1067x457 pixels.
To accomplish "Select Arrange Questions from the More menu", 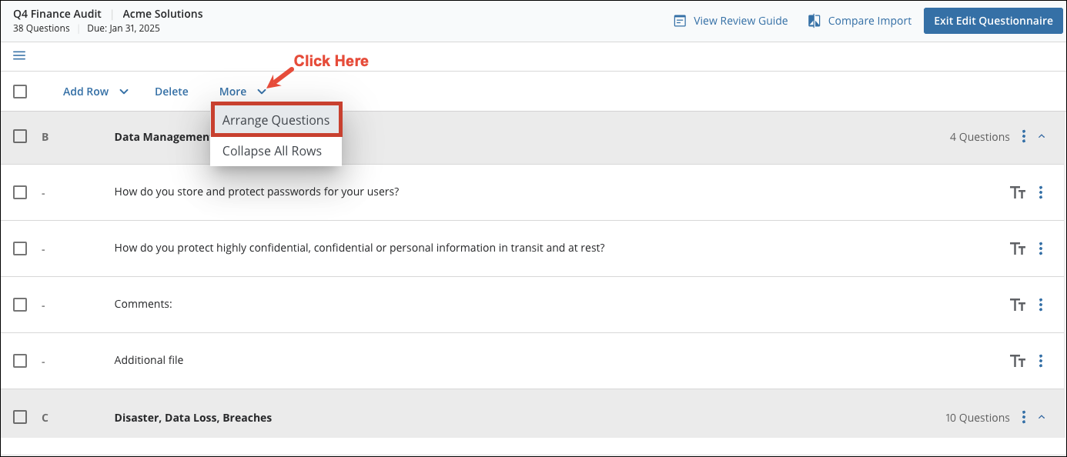I will point(276,119).
